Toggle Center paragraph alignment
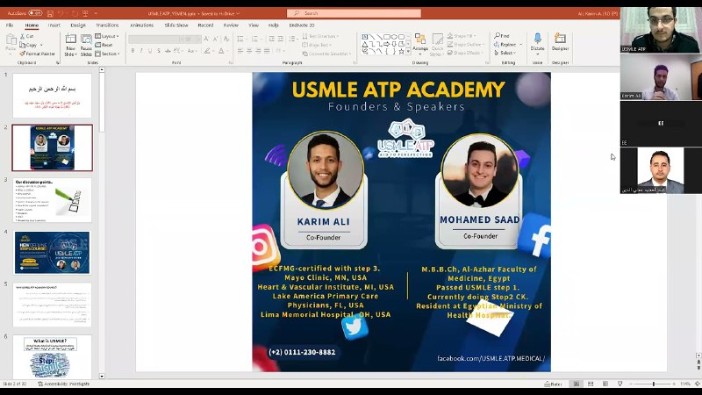The image size is (702, 395). (249, 51)
